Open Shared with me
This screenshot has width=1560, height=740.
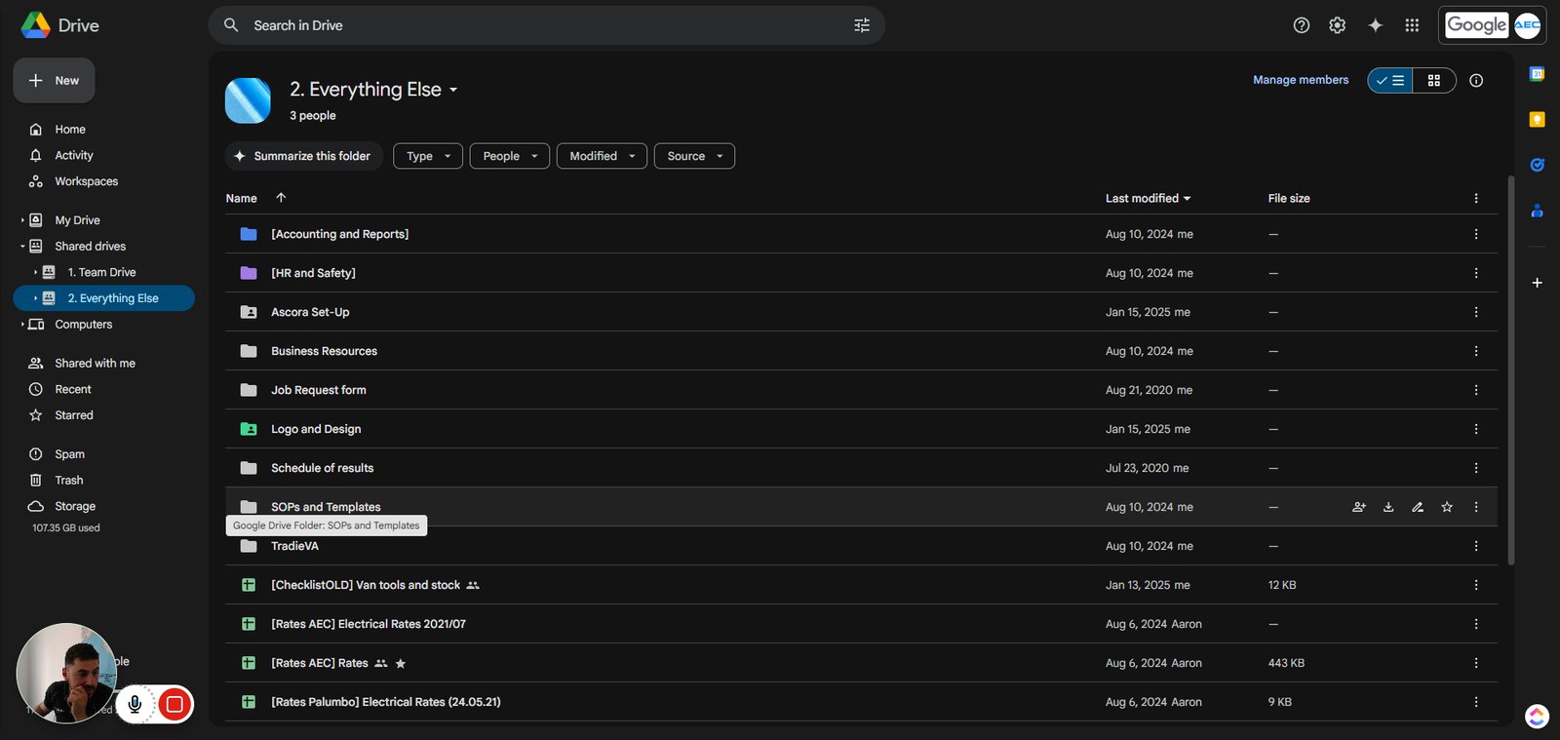(95, 363)
